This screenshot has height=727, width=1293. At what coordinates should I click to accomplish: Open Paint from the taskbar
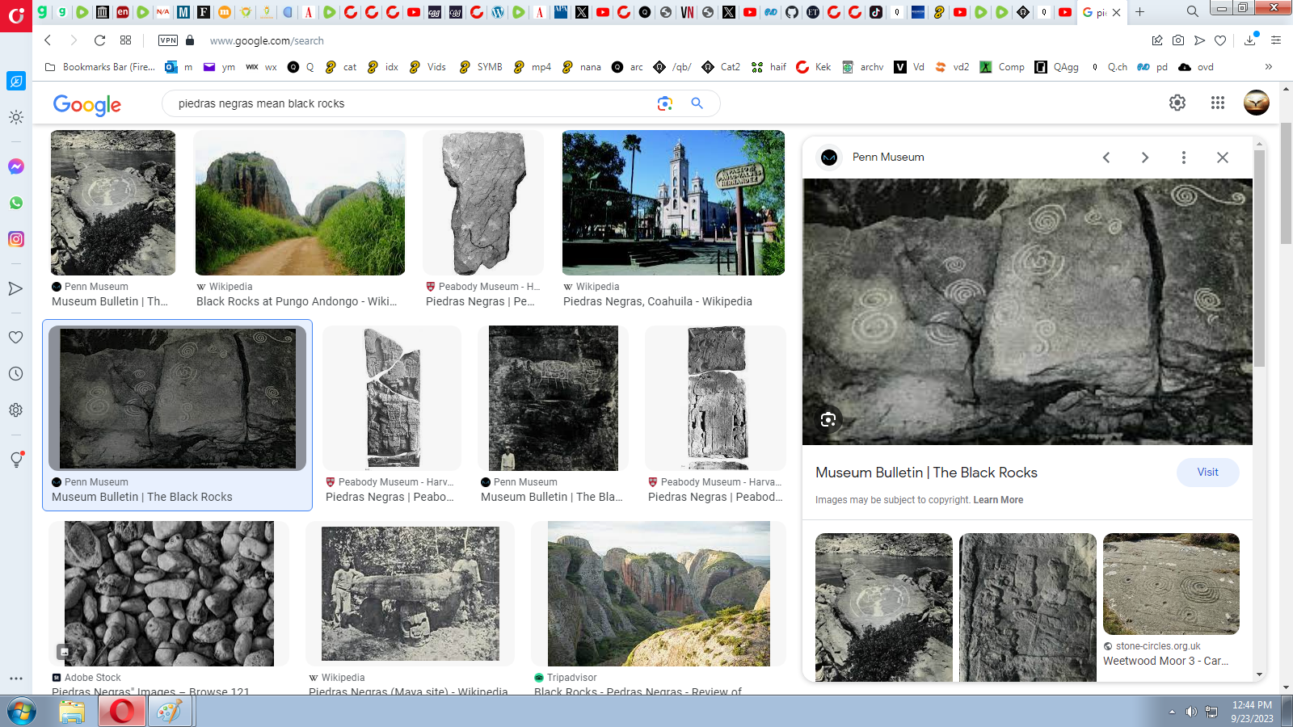170,712
